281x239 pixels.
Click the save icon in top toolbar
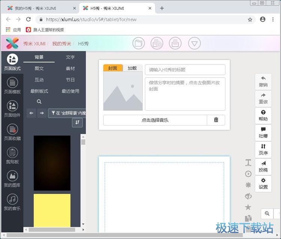point(175,43)
